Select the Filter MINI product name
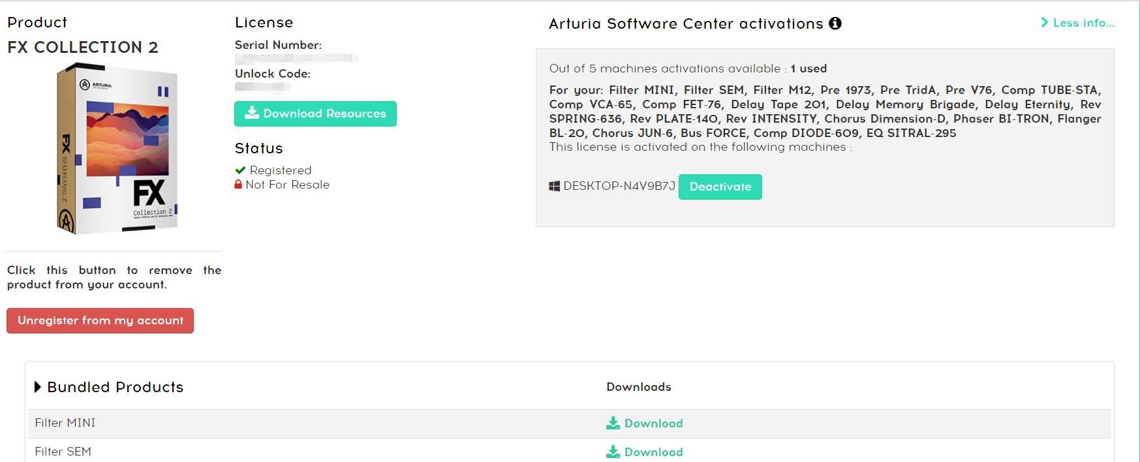1140x462 pixels. (65, 423)
